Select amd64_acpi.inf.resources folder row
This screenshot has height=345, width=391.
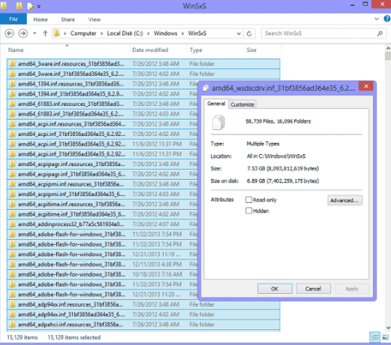point(102,124)
